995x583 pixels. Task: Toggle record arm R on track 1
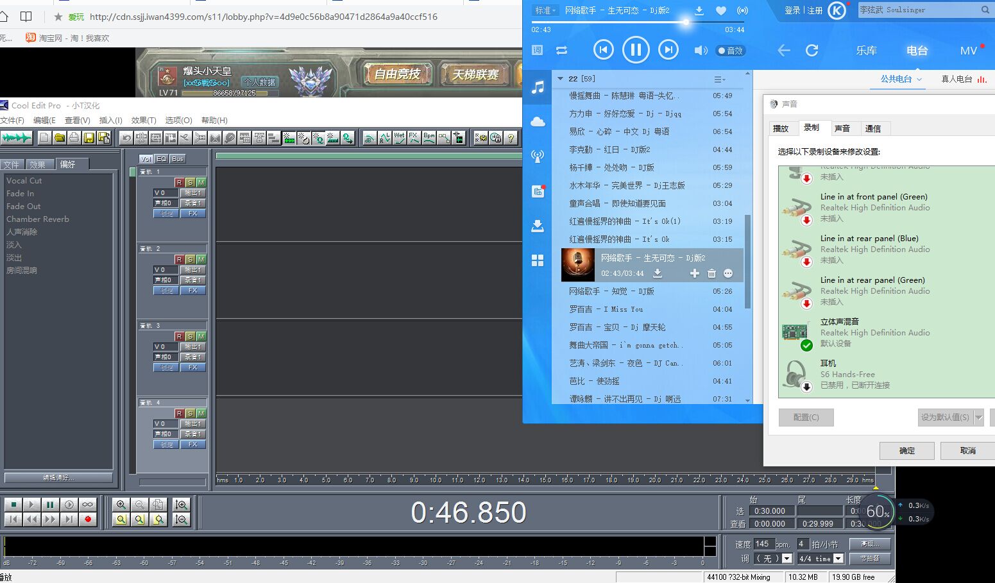[179, 183]
